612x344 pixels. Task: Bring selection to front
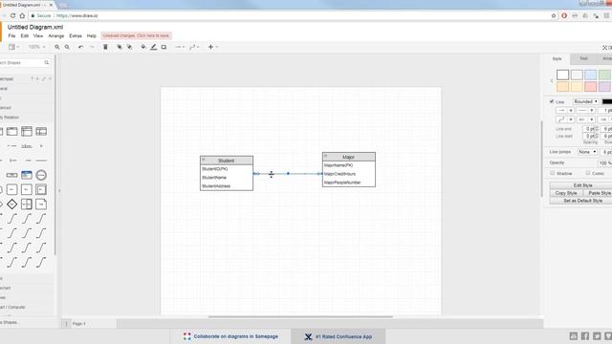[x=119, y=47]
